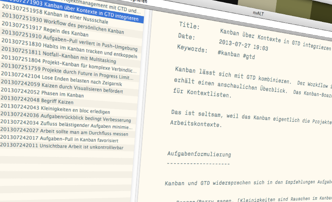Click the "Title:" header label in the editor

coord(189,25)
